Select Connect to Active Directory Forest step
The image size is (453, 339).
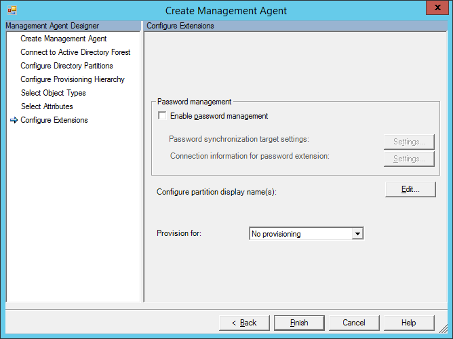click(75, 52)
